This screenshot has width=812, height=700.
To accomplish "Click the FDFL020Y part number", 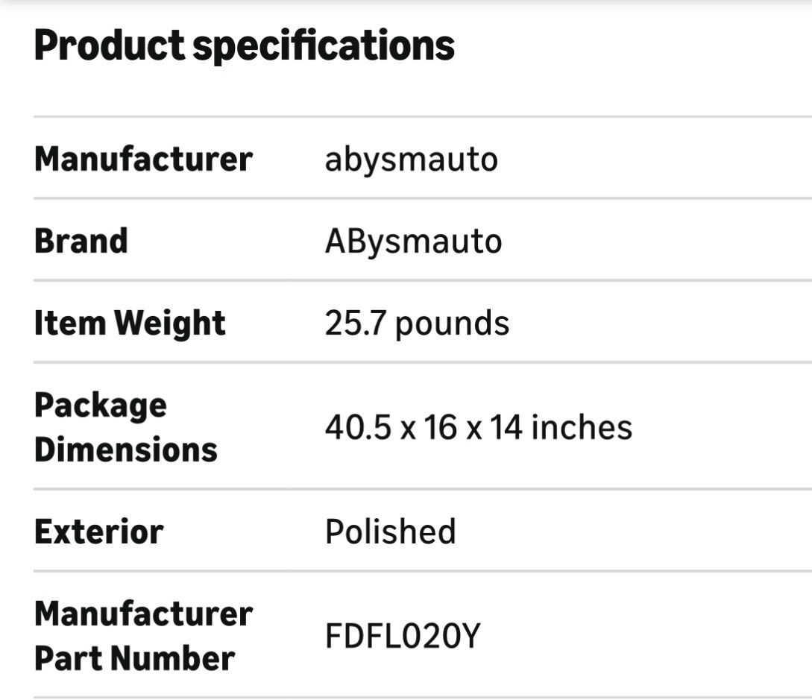I will coord(403,636).
